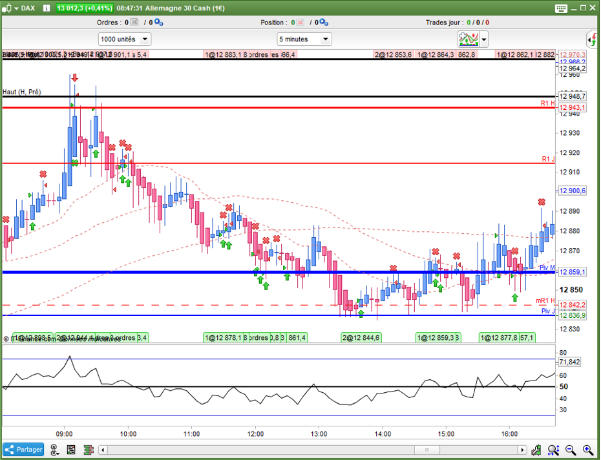This screenshot has width=601, height=460.
Task: Expand dropdown arrow beside trading objects icon
Action: 484,39
